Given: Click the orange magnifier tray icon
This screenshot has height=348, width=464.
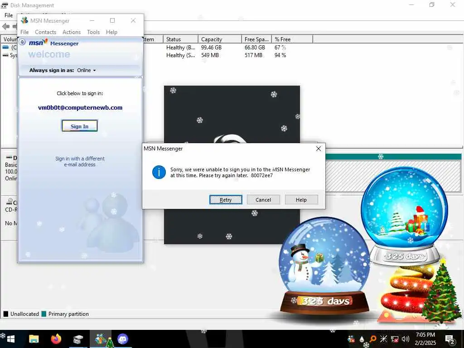Looking at the screenshot, I should click(373, 339).
